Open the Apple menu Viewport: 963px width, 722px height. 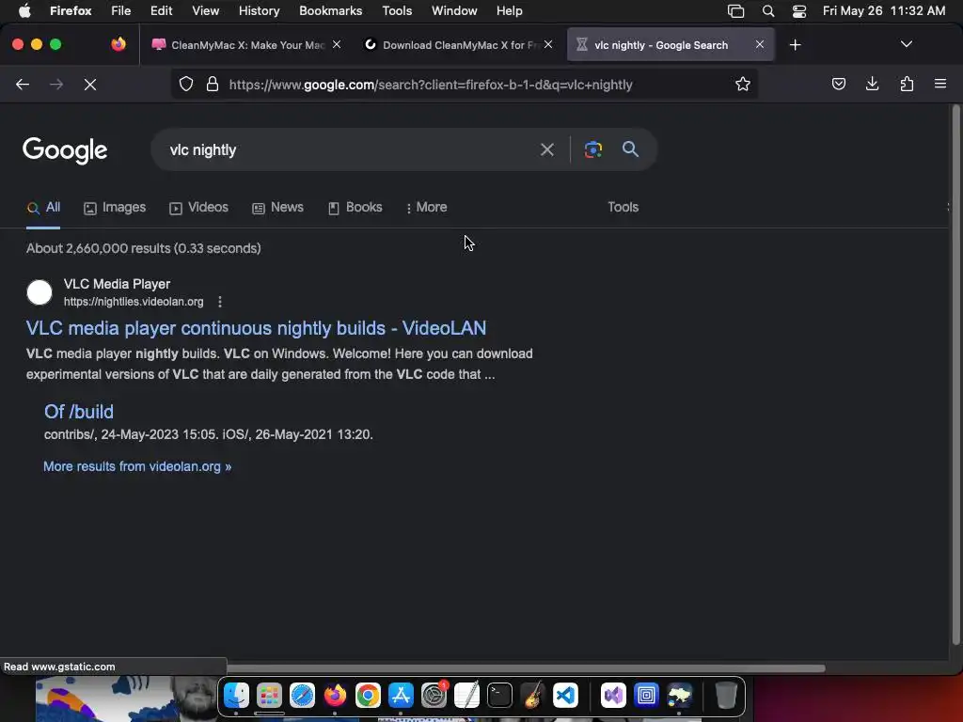(24, 10)
